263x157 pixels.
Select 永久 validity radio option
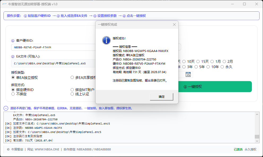pos(227,67)
